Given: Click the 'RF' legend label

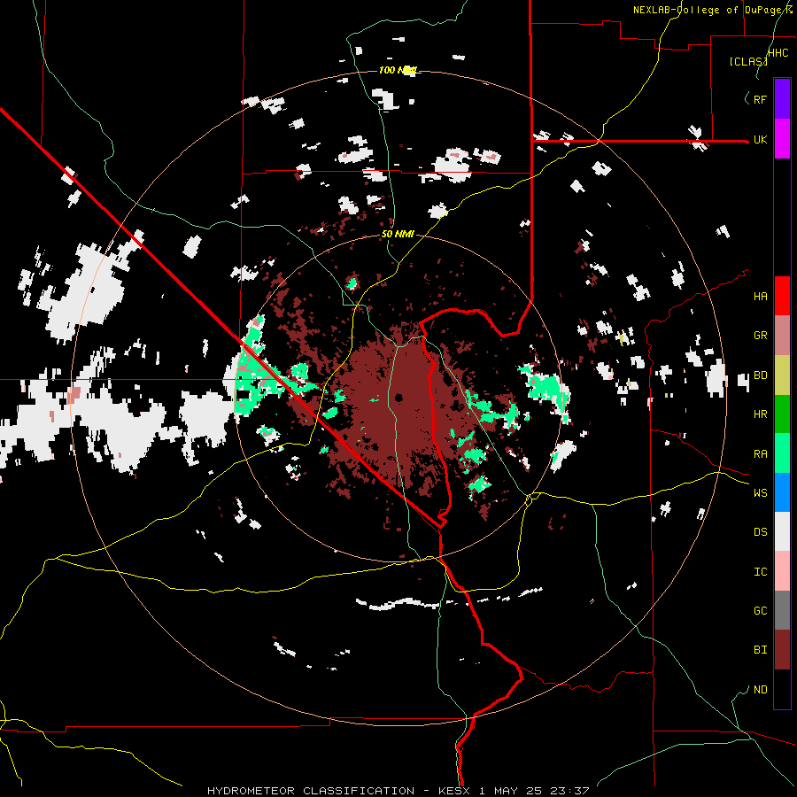Looking at the screenshot, I should click(760, 99).
